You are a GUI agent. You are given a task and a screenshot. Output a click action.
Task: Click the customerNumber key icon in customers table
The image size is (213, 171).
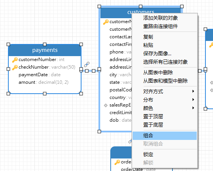click(x=106, y=22)
